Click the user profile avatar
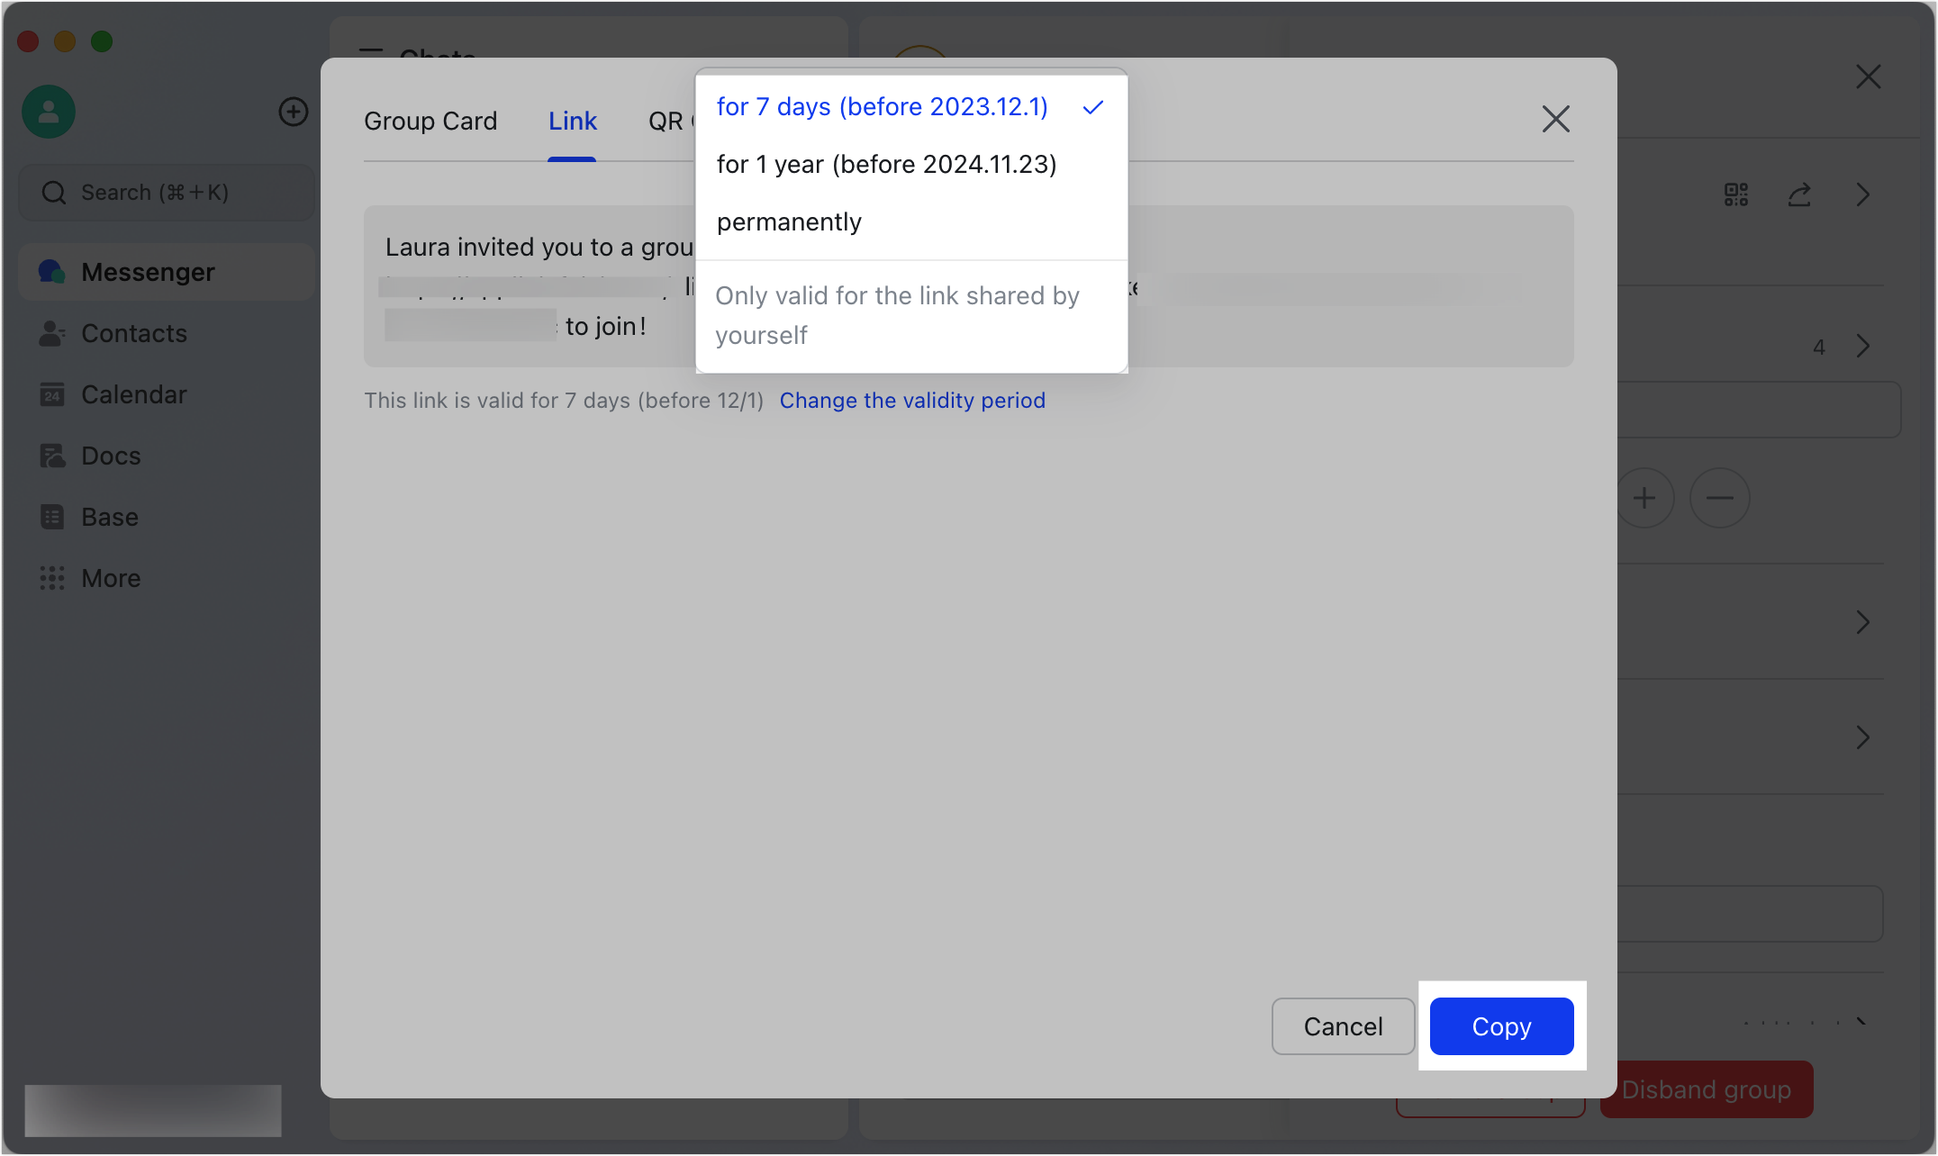 tap(49, 112)
